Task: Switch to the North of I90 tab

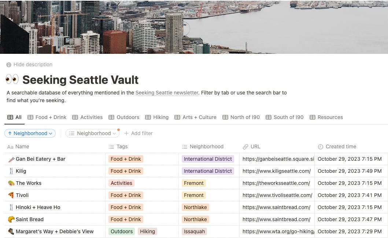Action: coord(241,117)
